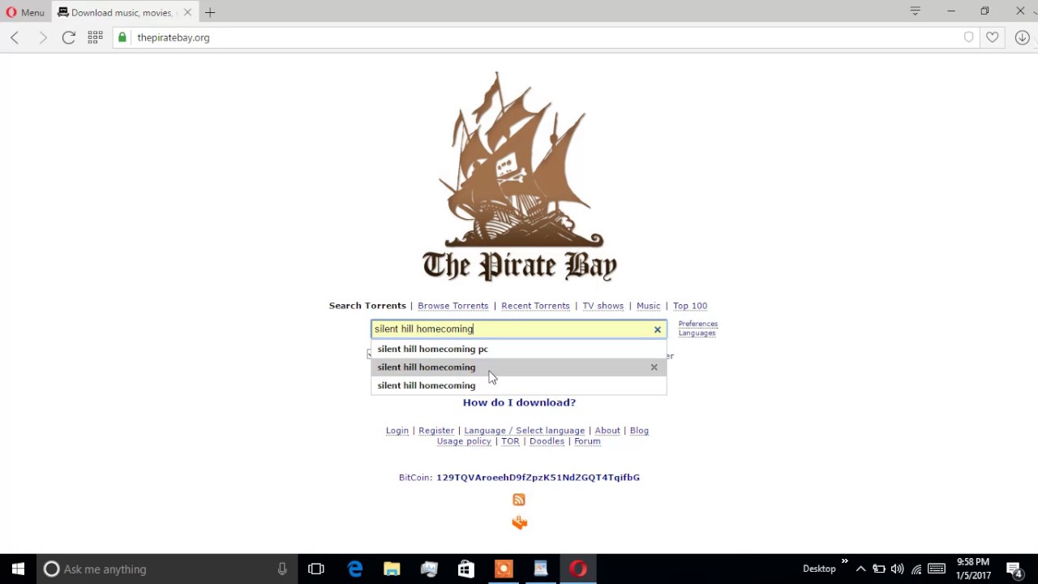Open the Usage policy link
The height and width of the screenshot is (584, 1038).
pyautogui.click(x=464, y=441)
